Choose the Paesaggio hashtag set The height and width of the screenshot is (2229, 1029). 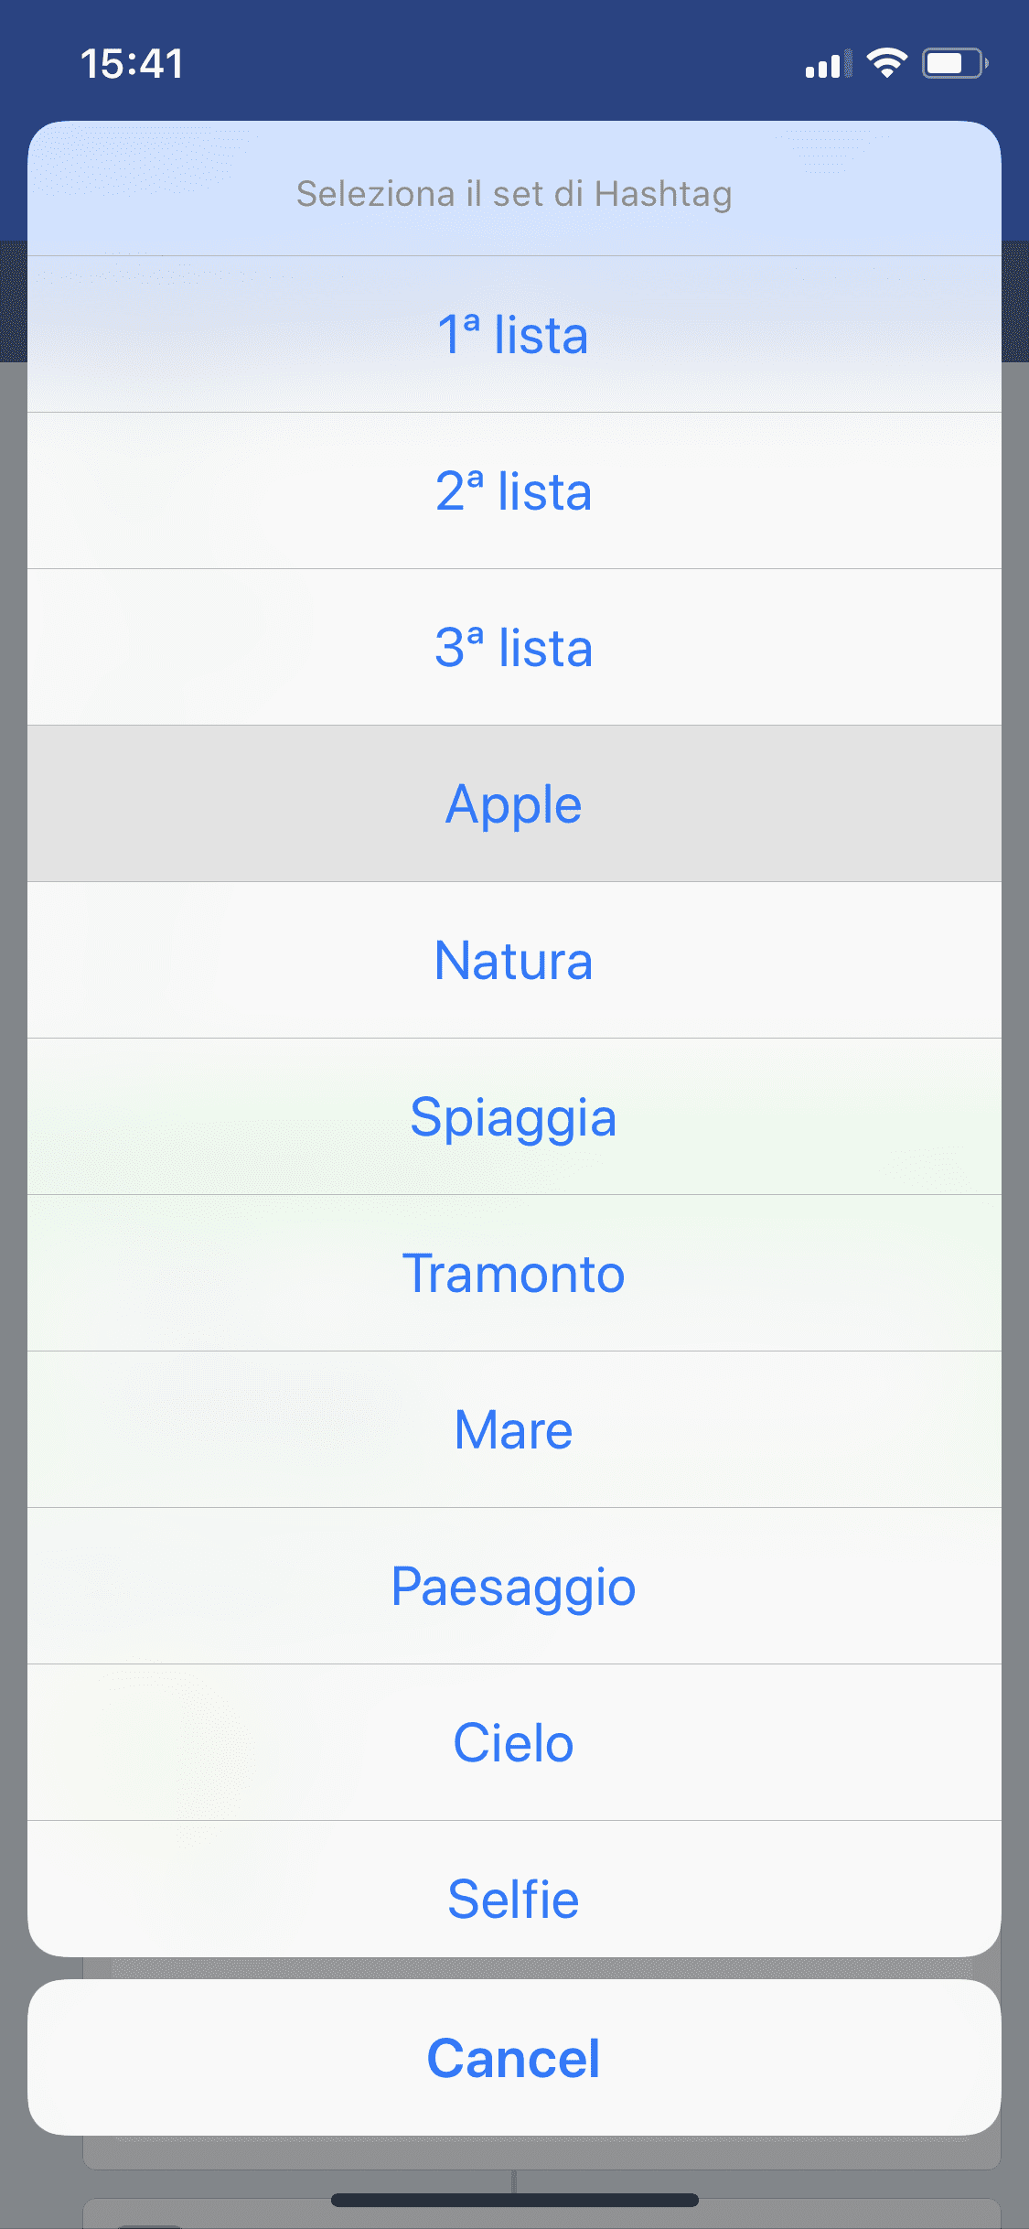513,1587
